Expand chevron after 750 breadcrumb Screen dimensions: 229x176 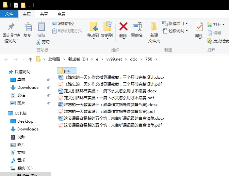pos(156,59)
